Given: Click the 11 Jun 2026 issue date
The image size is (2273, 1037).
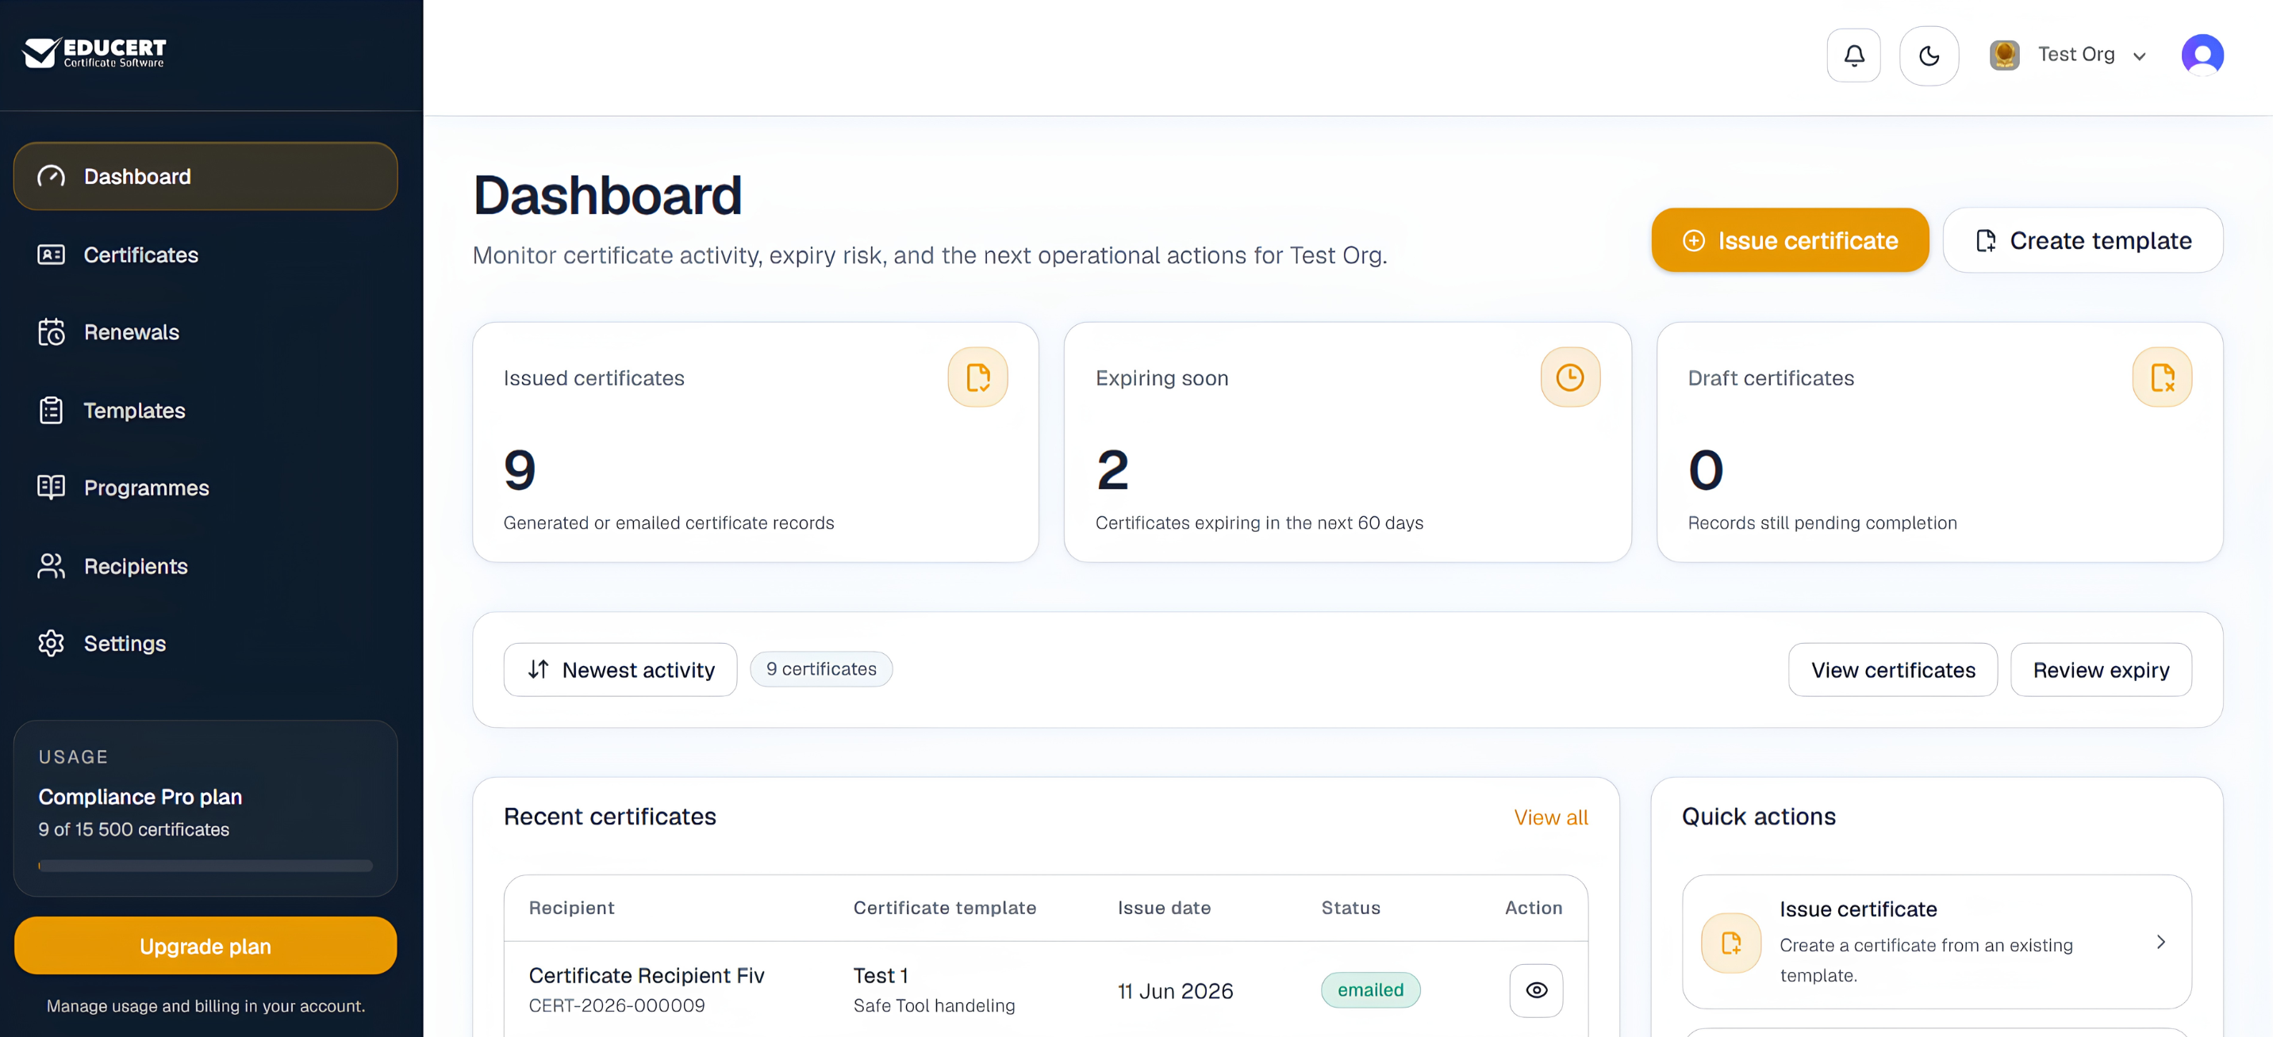Looking at the screenshot, I should 1175,991.
